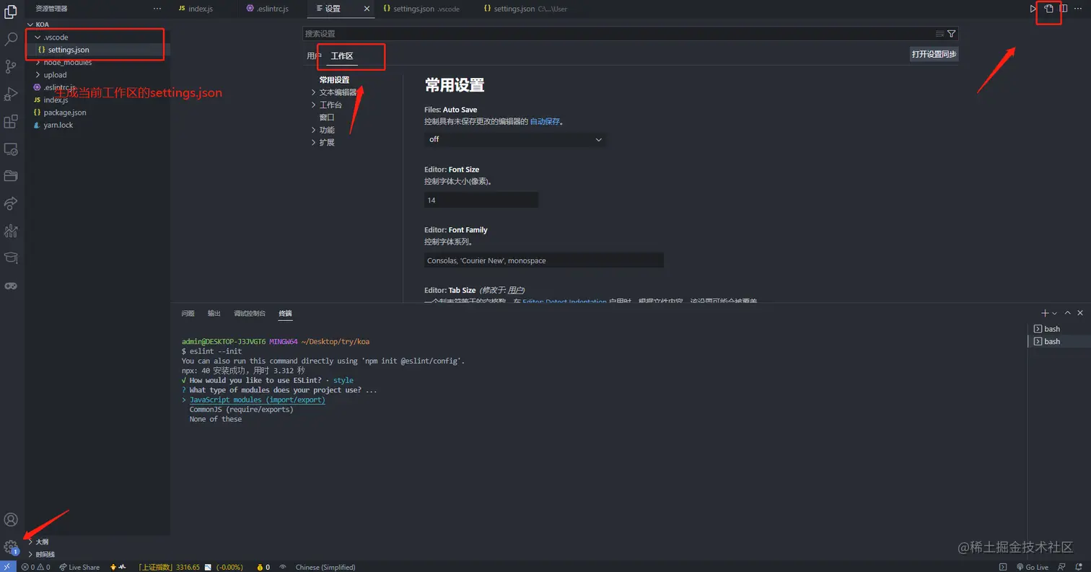Screen dimensions: 1091x572
Task: Expand 功能 settings category
Action: [x=313, y=130]
